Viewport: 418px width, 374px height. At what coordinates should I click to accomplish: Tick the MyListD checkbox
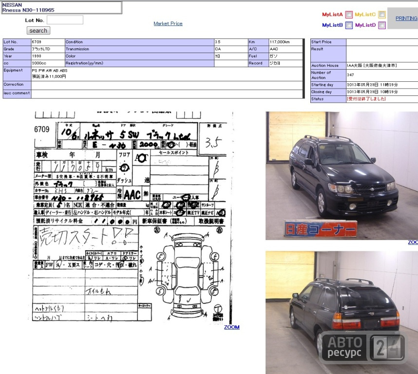pyautogui.click(x=382, y=25)
